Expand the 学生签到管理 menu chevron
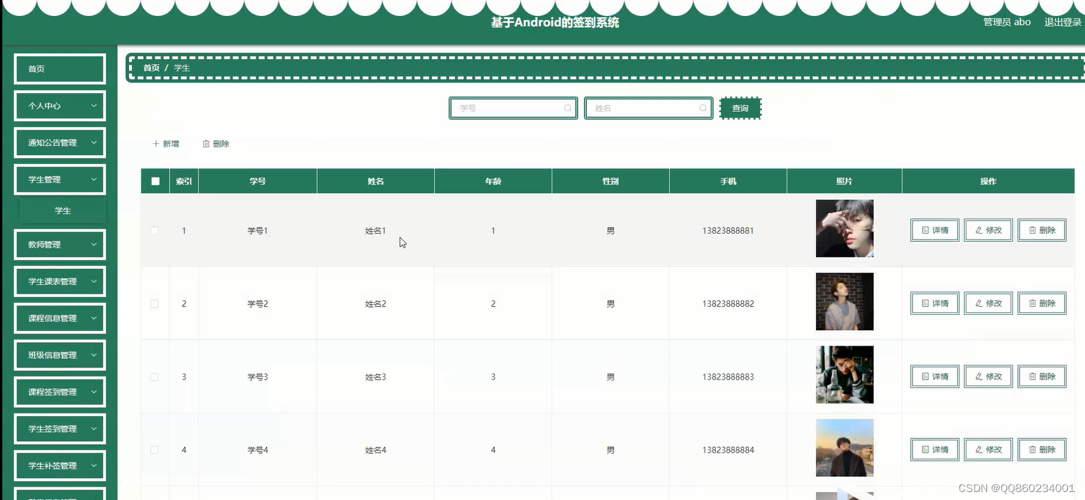The height and width of the screenshot is (500, 1085). click(x=94, y=429)
